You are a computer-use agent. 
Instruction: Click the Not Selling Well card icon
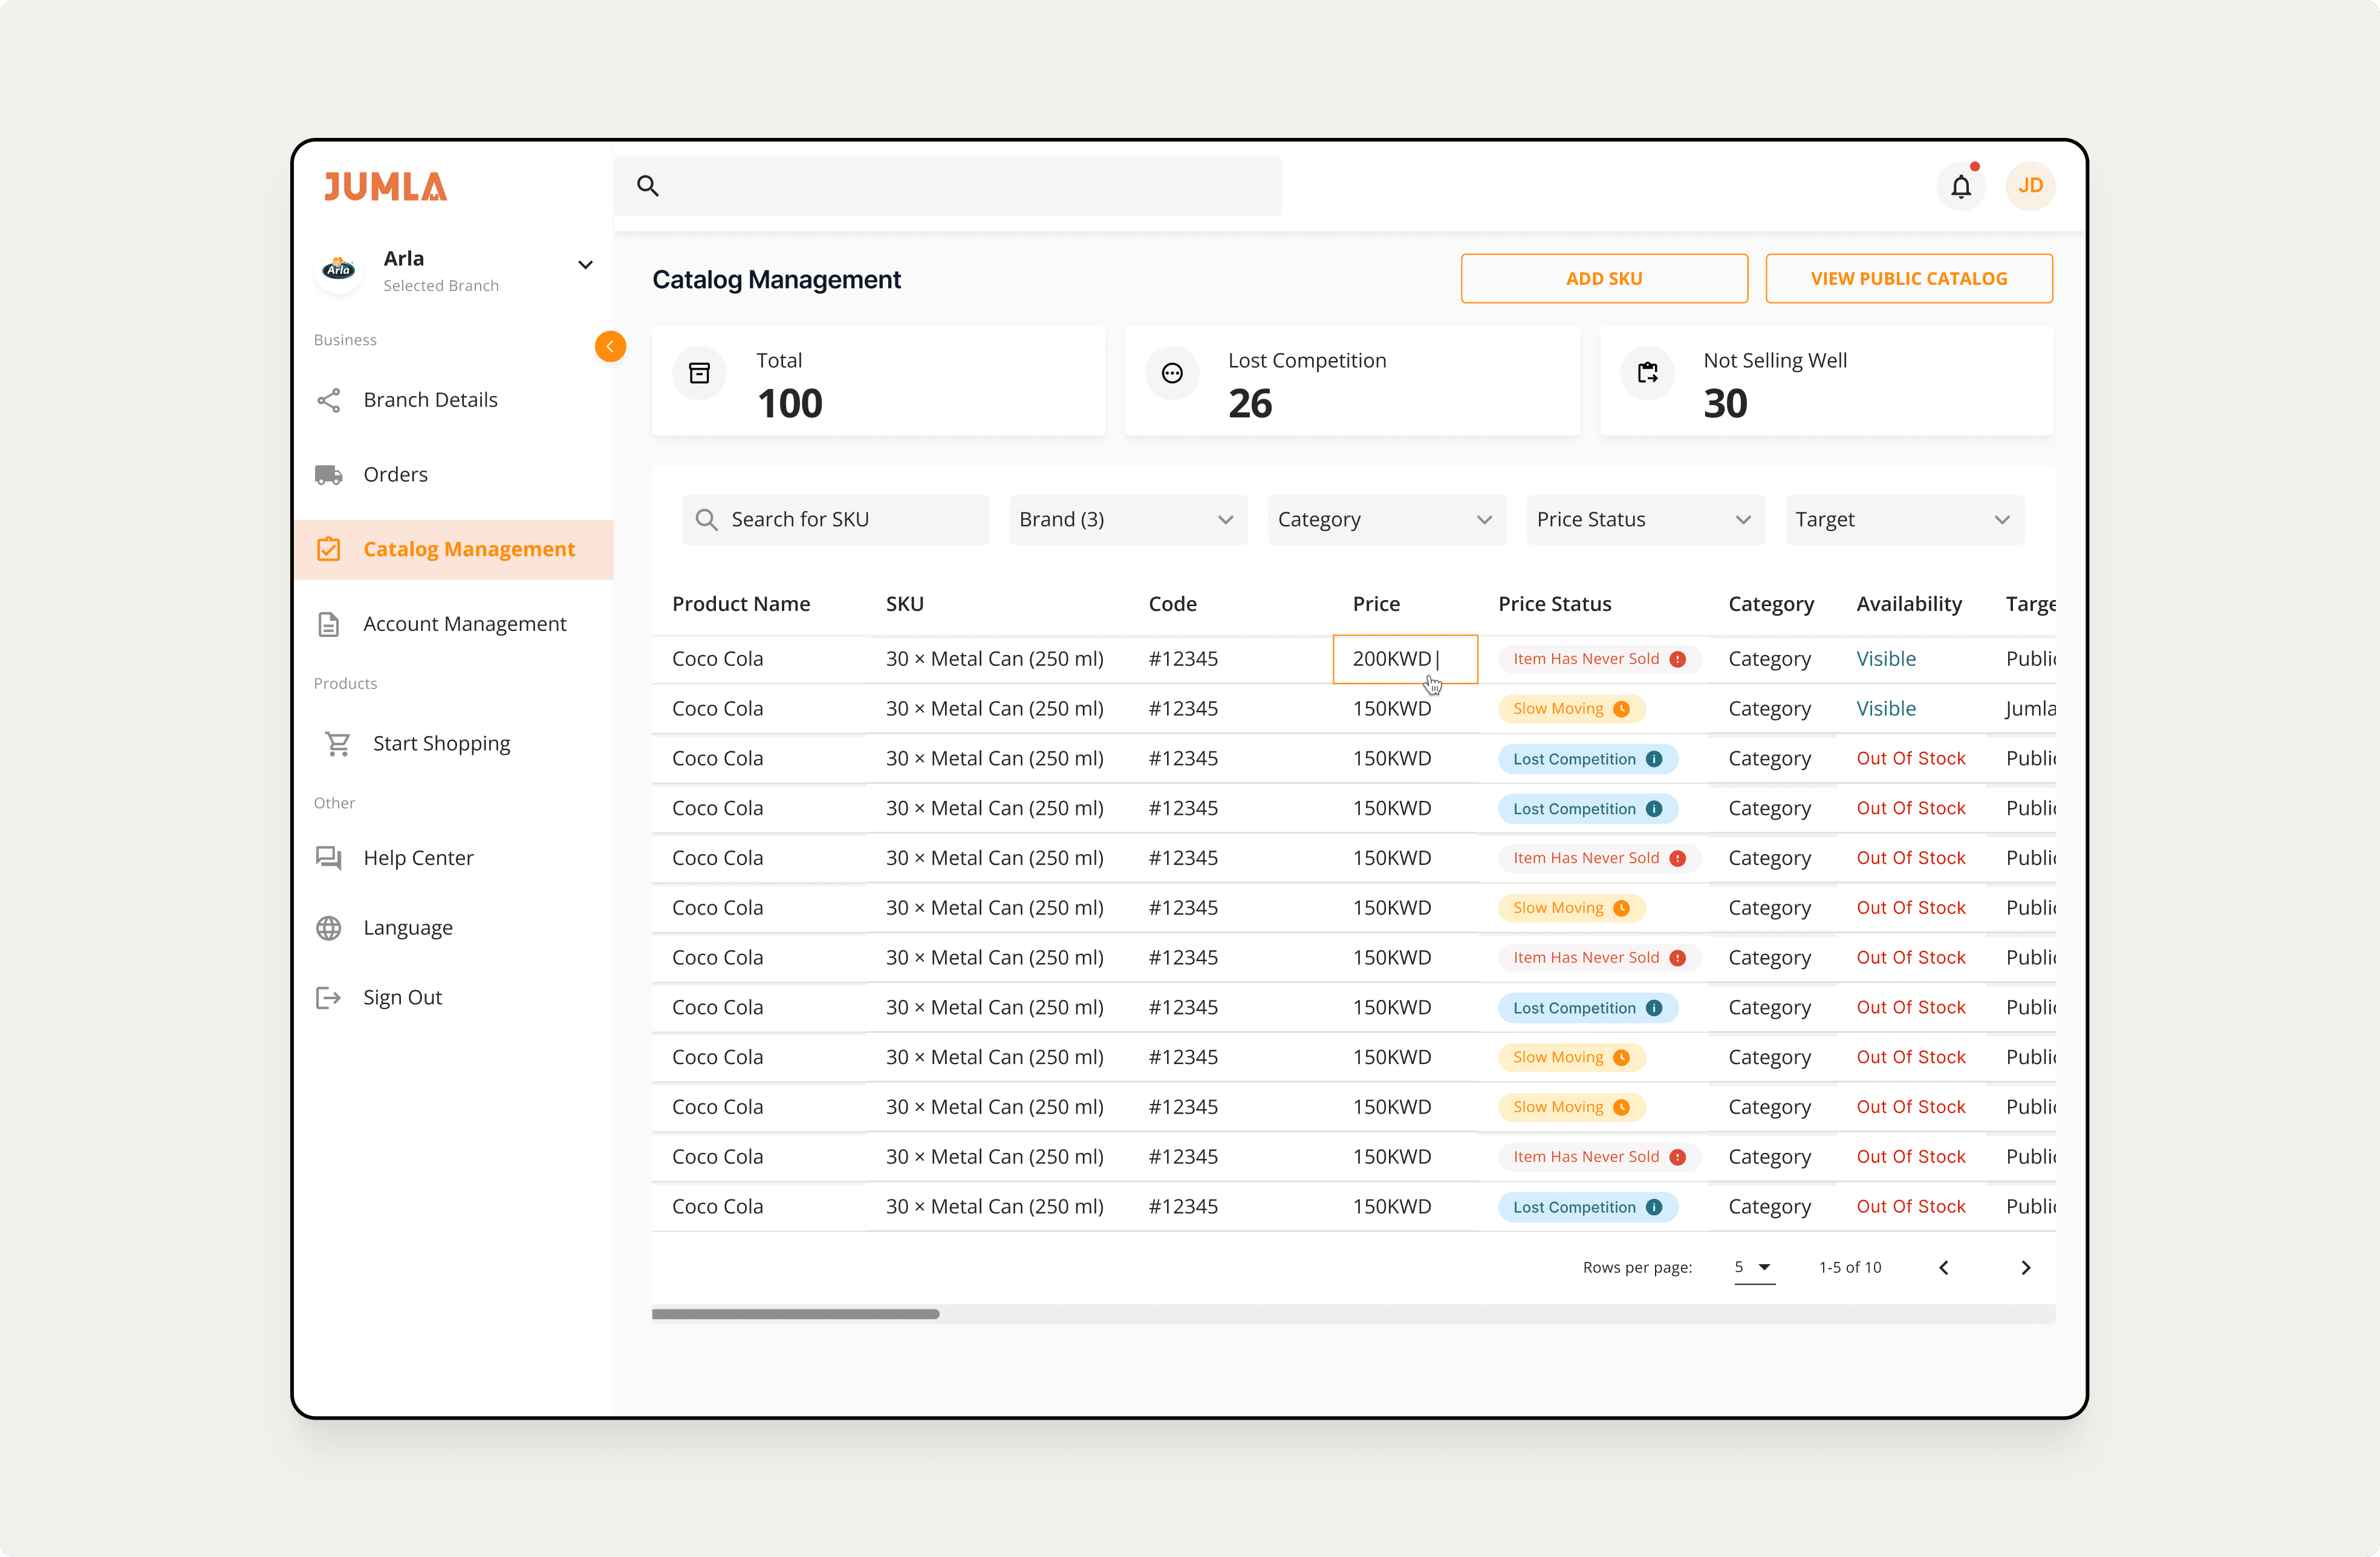click(x=1647, y=373)
